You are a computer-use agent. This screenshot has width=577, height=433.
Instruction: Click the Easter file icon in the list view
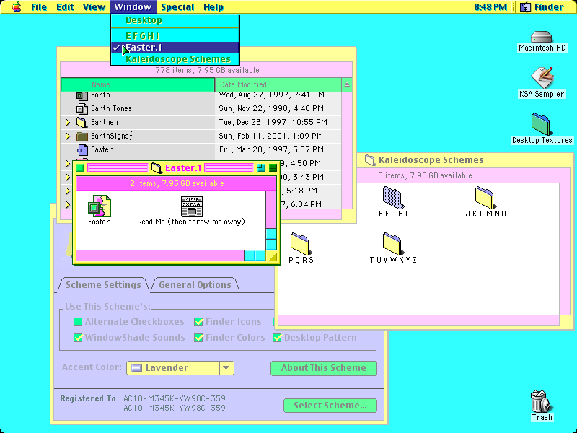(x=82, y=150)
